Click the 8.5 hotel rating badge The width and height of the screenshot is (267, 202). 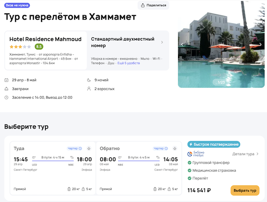[39, 46]
